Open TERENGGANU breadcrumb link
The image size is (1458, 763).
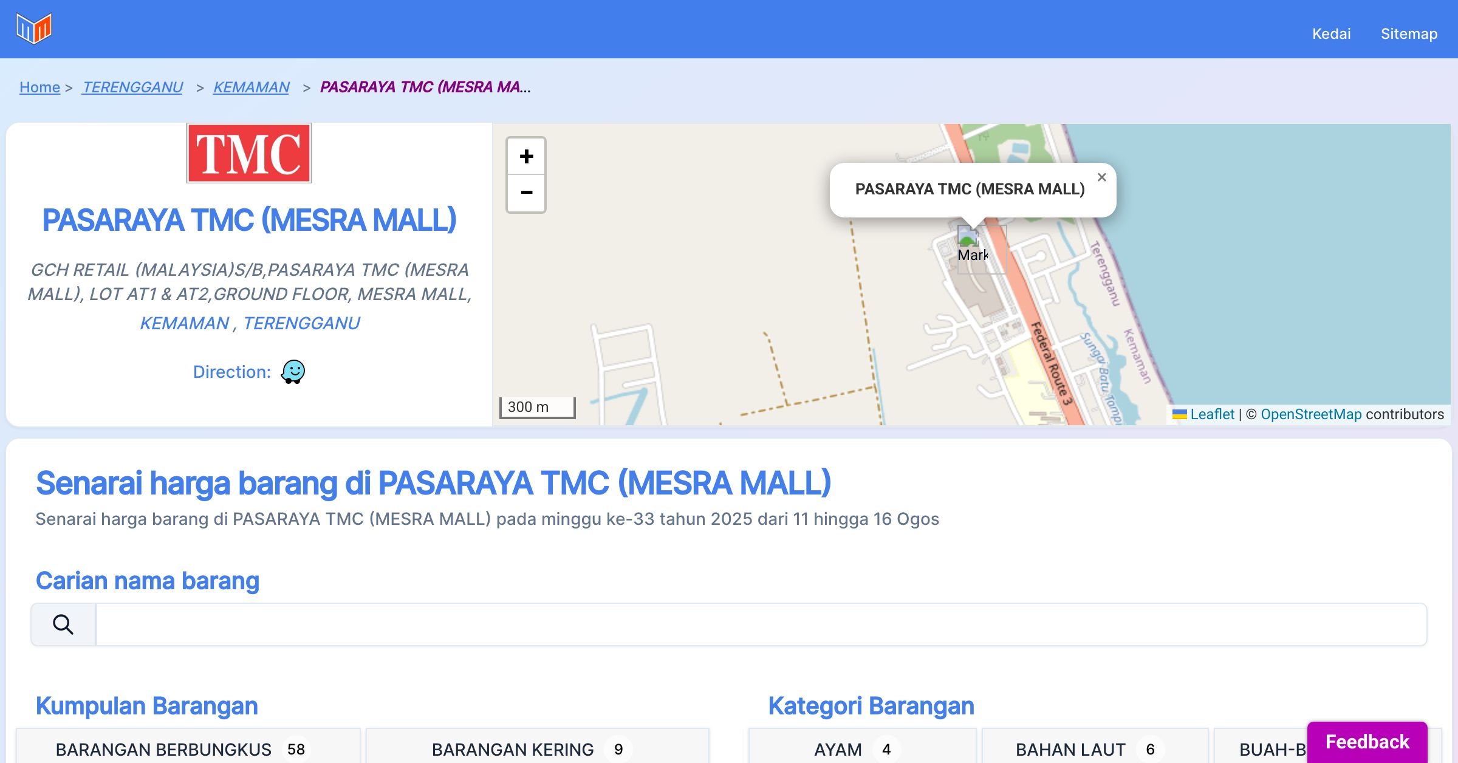tap(132, 87)
